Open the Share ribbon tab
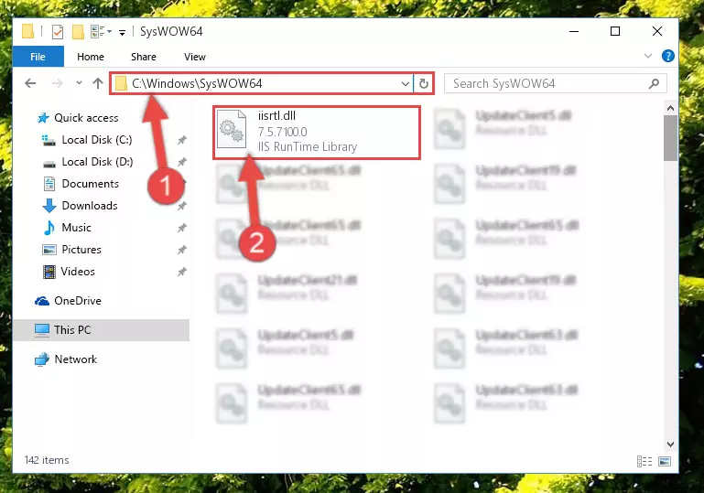The width and height of the screenshot is (704, 493). (143, 57)
